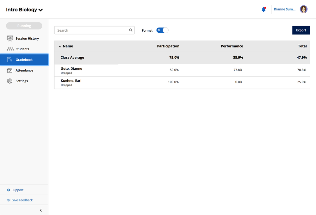
Task: Click the Settings gear icon
Action: (x=10, y=81)
